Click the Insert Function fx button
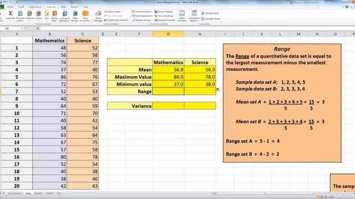This screenshot has height=199, width=355. 38,28
